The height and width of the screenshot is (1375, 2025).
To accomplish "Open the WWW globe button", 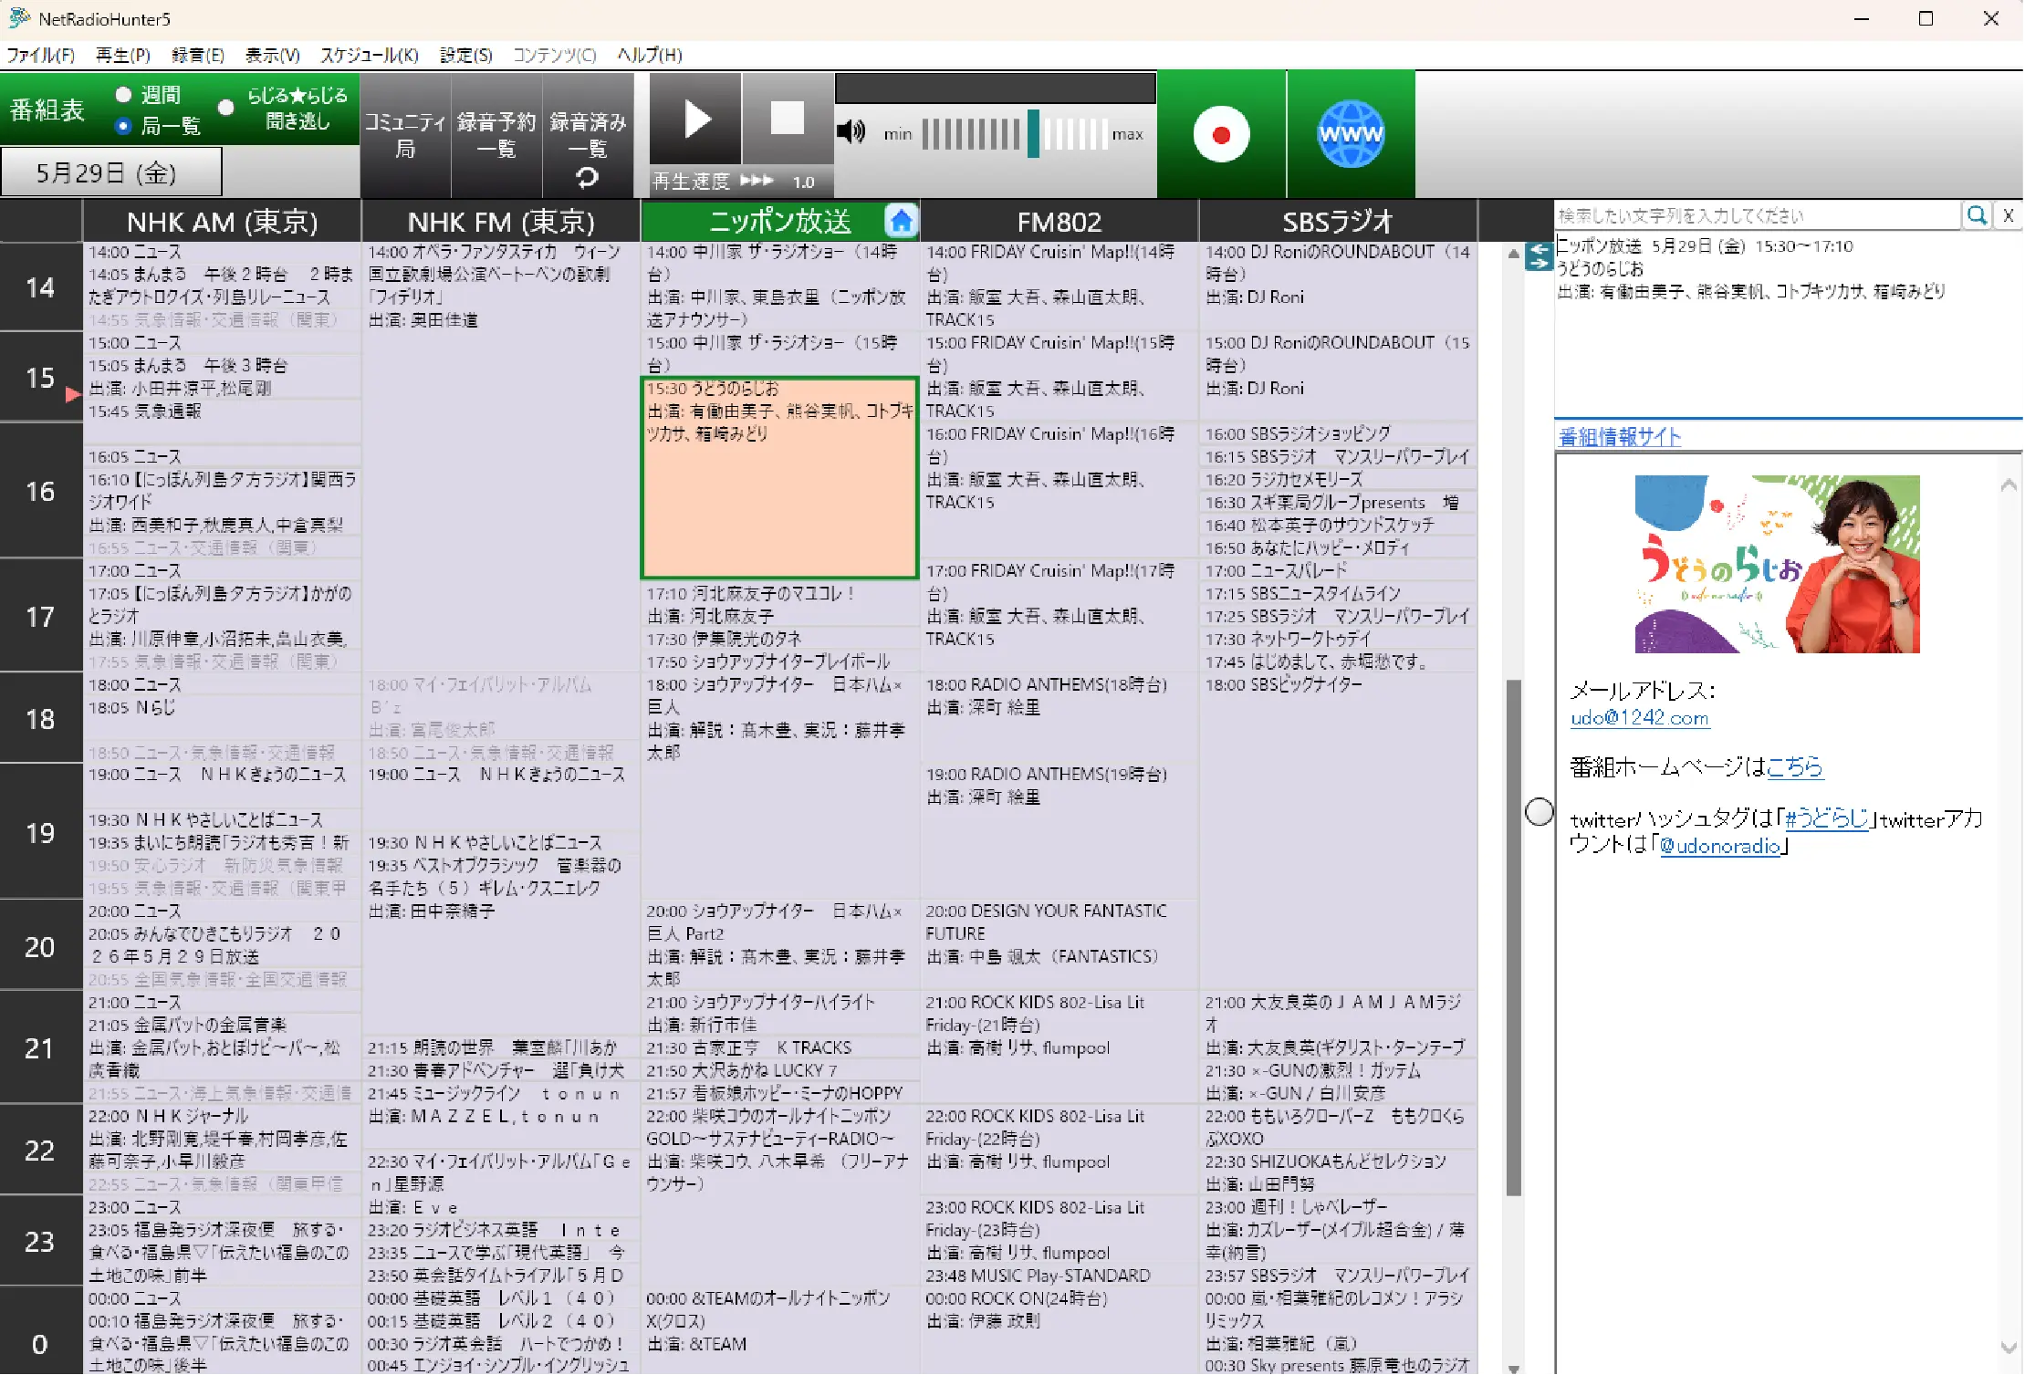I will pyautogui.click(x=1351, y=134).
